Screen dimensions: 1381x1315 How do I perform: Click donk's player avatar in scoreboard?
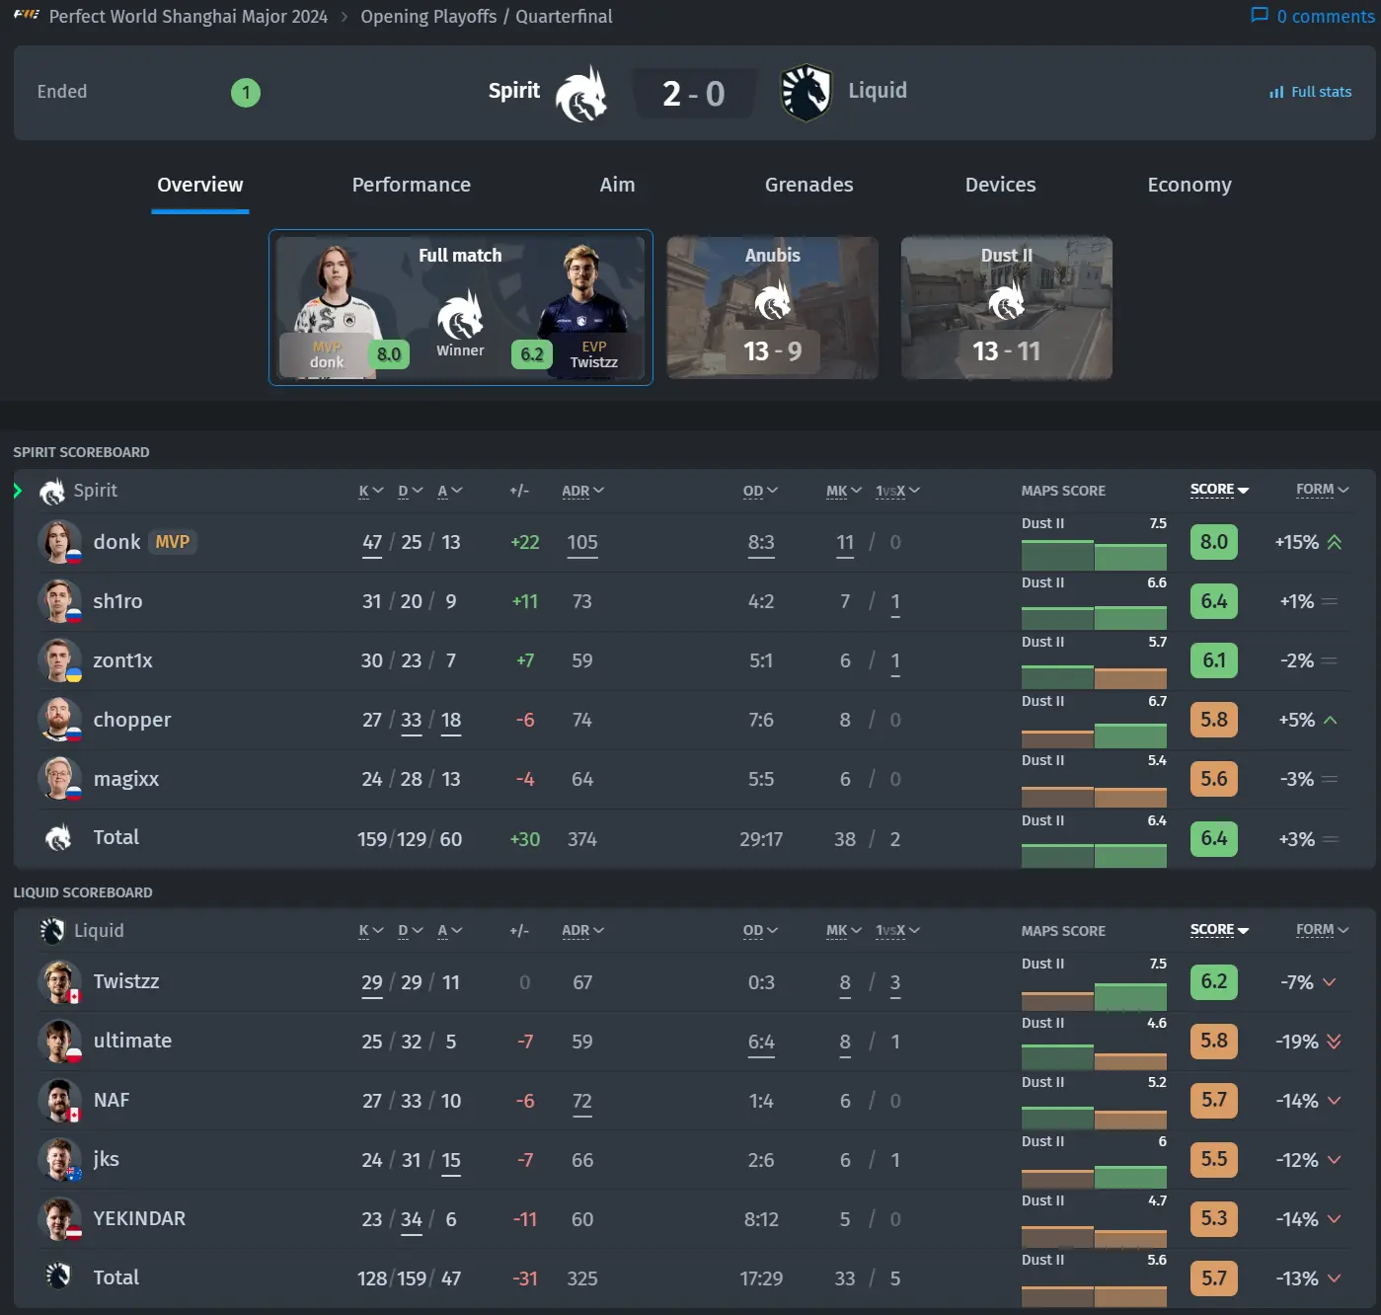tap(59, 542)
